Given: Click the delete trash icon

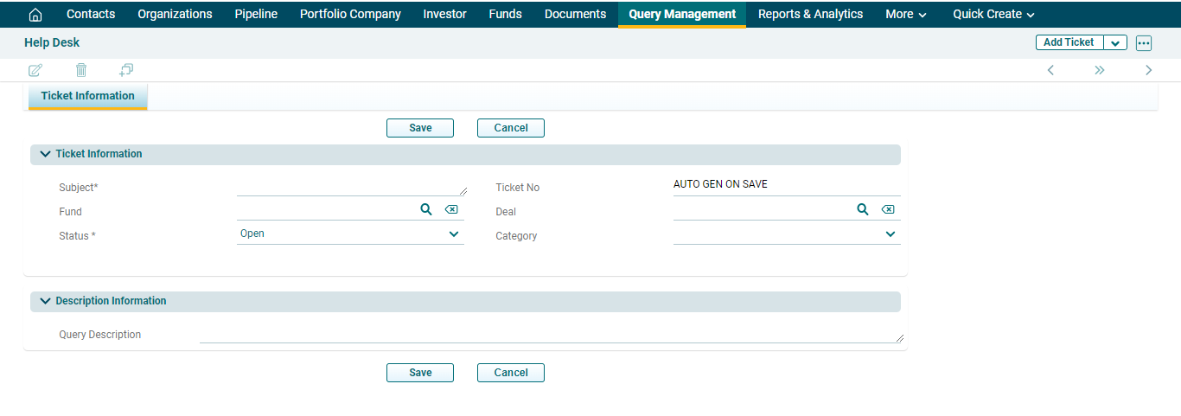Looking at the screenshot, I should pos(81,70).
